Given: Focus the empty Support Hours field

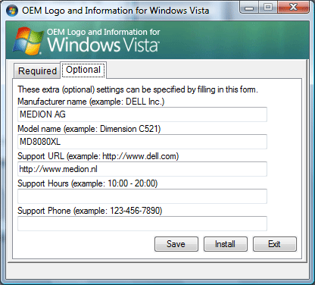Looking at the screenshot, I should pyautogui.click(x=142, y=196).
